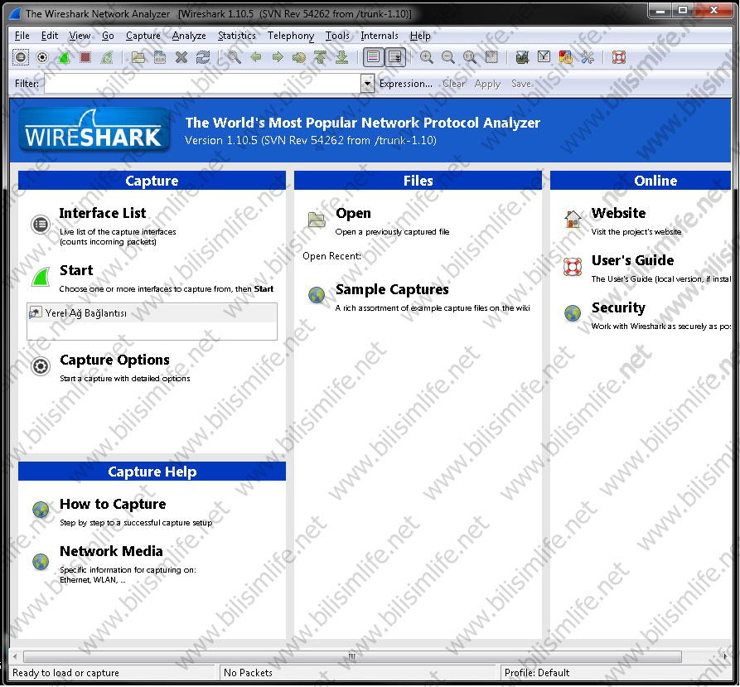Stop capture using the red square icon
Image resolution: width=740 pixels, height=687 pixels.
(84, 57)
